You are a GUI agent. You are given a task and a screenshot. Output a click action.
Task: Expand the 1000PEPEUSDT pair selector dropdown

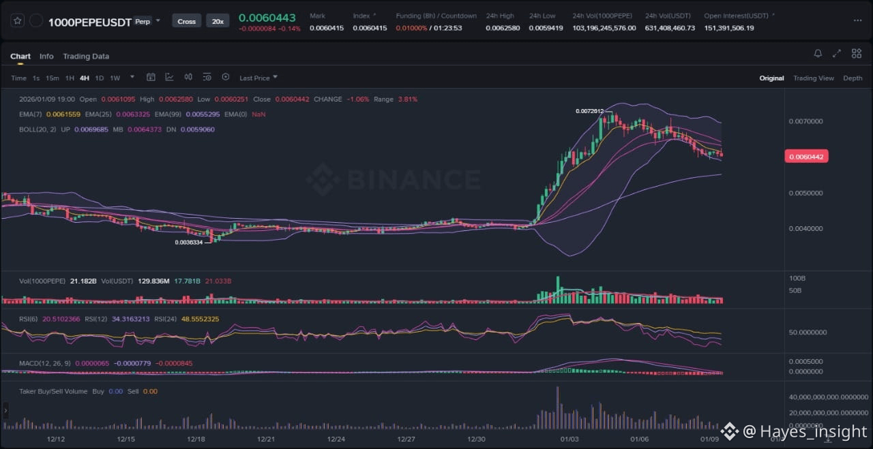[x=158, y=20]
